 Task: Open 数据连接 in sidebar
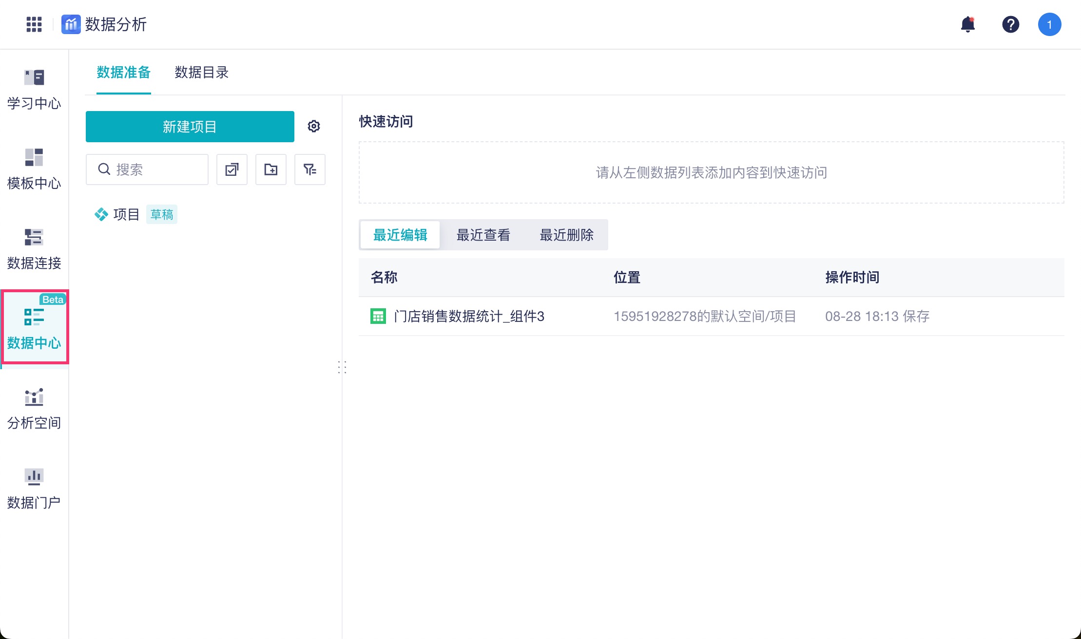34,249
